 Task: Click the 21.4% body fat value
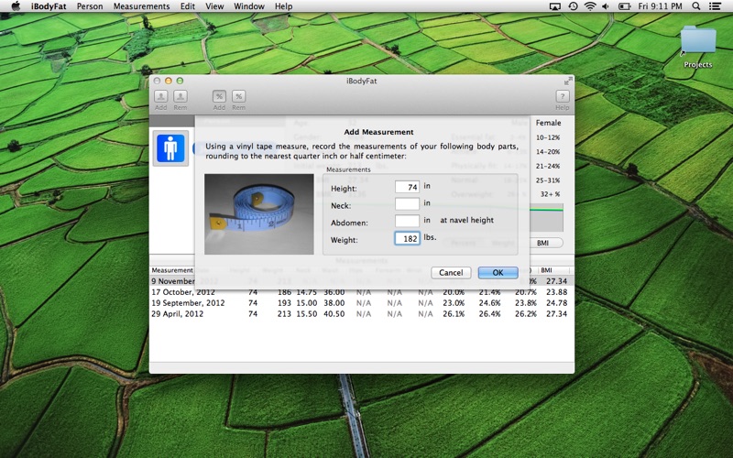[489, 292]
